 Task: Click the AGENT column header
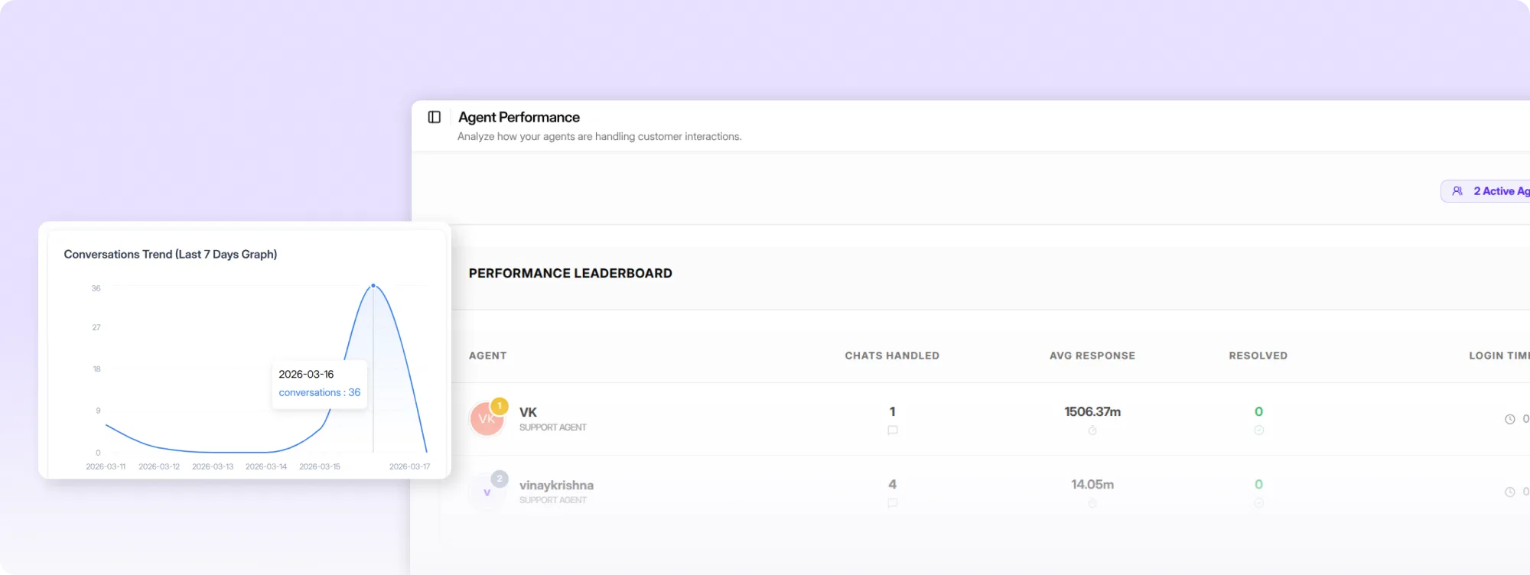click(487, 356)
